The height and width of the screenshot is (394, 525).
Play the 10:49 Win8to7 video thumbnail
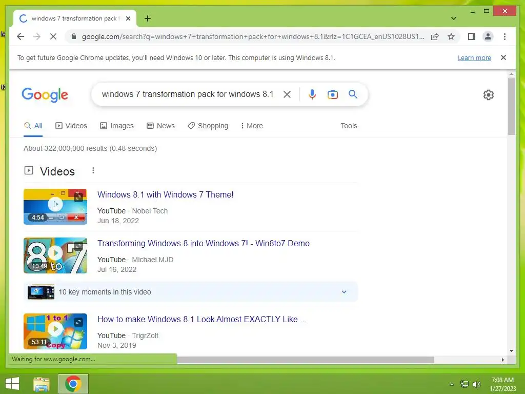pos(55,255)
